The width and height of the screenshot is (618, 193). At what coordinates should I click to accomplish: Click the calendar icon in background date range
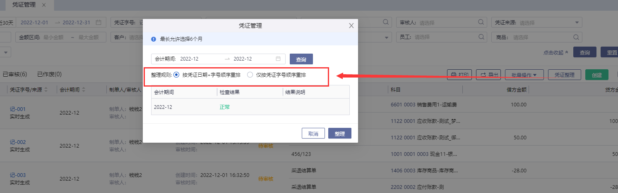coord(98,23)
